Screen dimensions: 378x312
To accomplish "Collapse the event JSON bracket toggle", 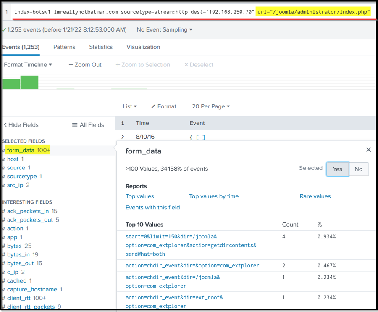I will (x=200, y=137).
